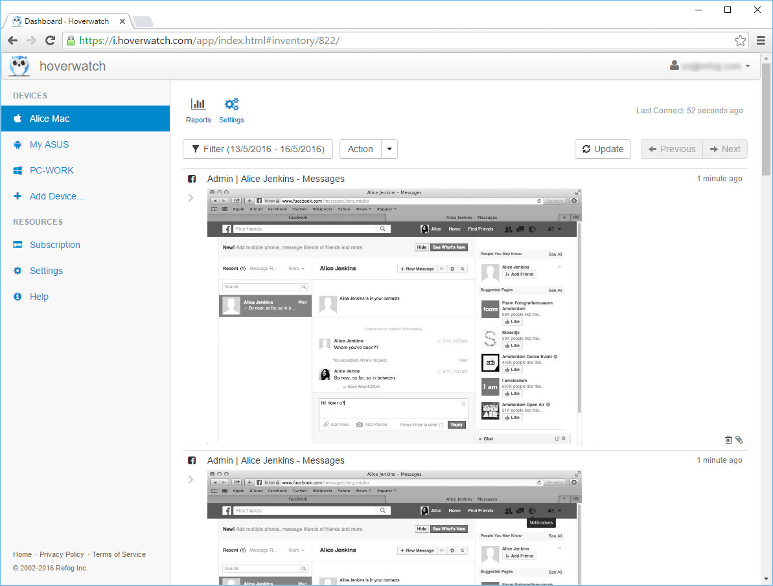Click the Update button
Screen dimensions: 773x586
(x=603, y=149)
